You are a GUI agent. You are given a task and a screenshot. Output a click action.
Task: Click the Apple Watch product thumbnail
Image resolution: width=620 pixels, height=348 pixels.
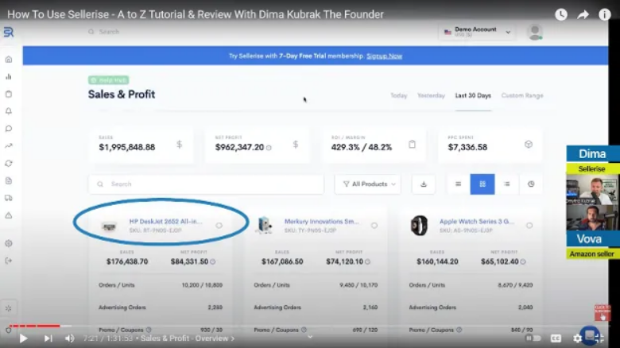coord(419,226)
